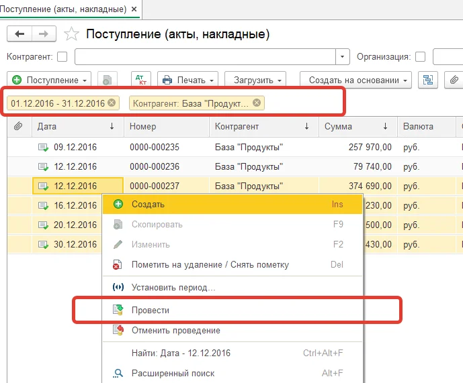Enable the Организация filter checkbox

pos(420,56)
